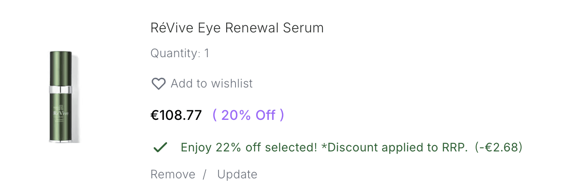Screen dimensions: 579x196
Task: Select the Add to wishlist text link
Action: [211, 84]
